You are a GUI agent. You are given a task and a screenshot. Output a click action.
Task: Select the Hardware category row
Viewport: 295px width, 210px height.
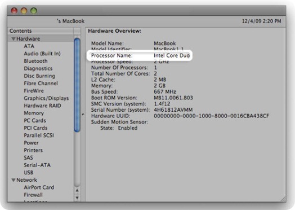pyautogui.click(x=41, y=39)
